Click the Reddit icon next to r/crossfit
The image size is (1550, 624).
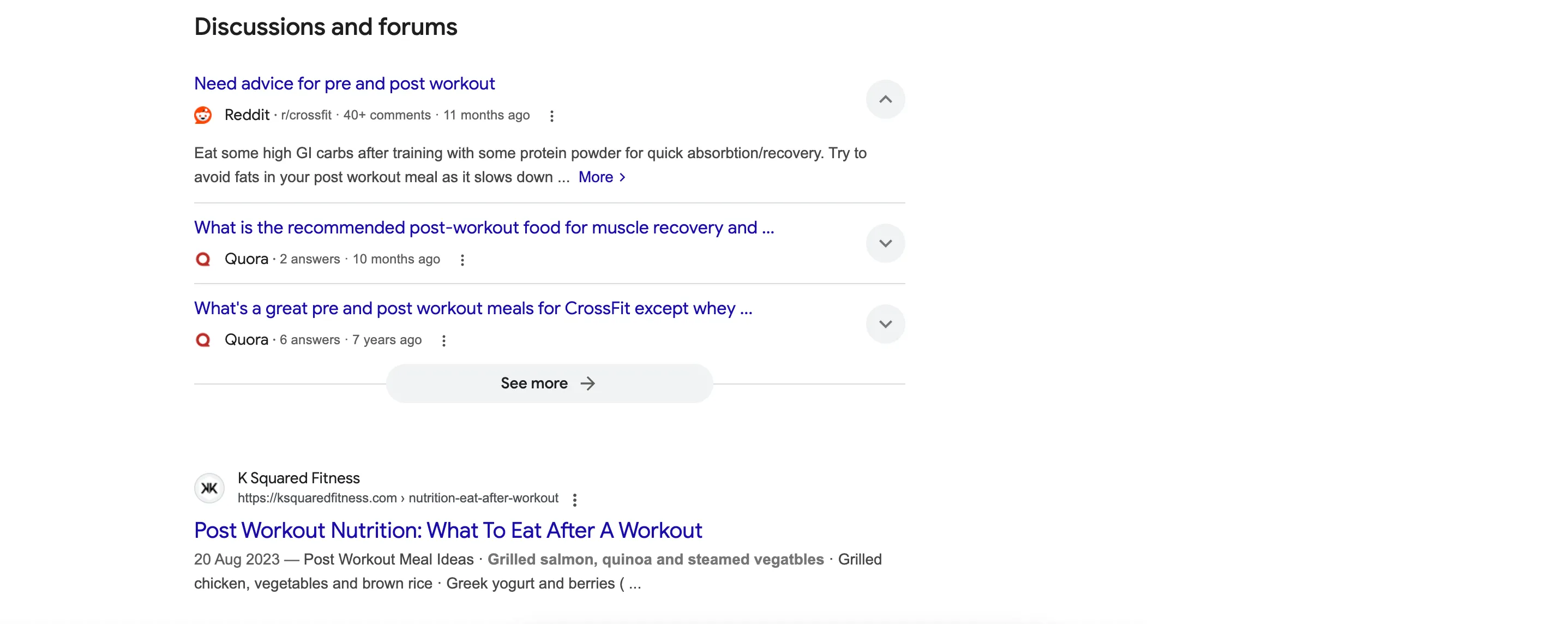203,115
